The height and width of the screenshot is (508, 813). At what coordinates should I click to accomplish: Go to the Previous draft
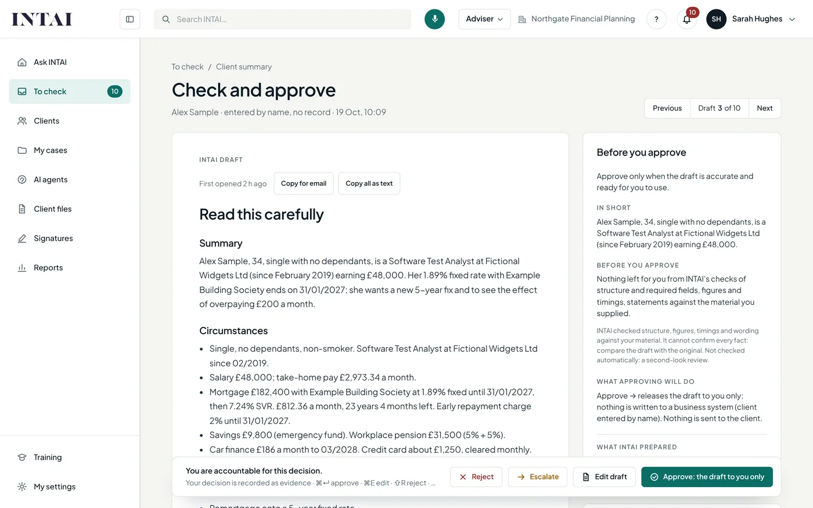667,109
